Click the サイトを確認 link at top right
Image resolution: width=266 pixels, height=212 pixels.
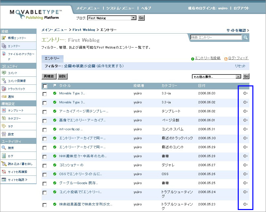tap(238, 30)
